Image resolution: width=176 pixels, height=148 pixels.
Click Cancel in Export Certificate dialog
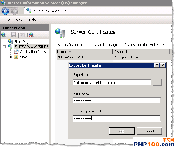coord(149,131)
